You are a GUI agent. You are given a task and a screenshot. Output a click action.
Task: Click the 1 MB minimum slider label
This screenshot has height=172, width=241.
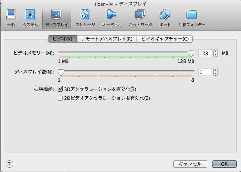63,61
